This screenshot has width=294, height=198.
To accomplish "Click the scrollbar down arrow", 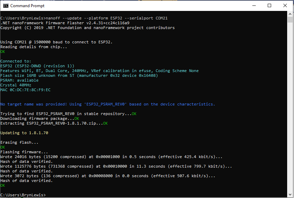I will [x=291, y=195].
